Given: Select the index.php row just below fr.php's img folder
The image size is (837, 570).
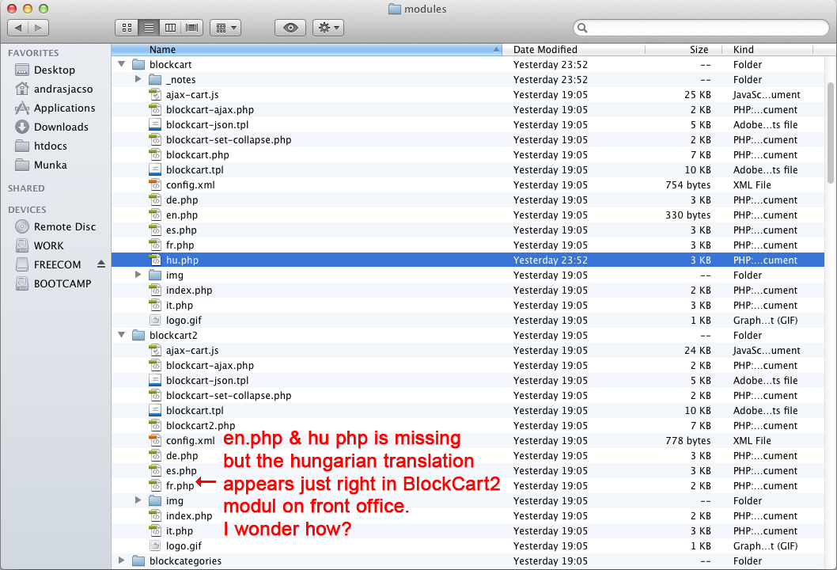Looking at the screenshot, I should click(468, 516).
